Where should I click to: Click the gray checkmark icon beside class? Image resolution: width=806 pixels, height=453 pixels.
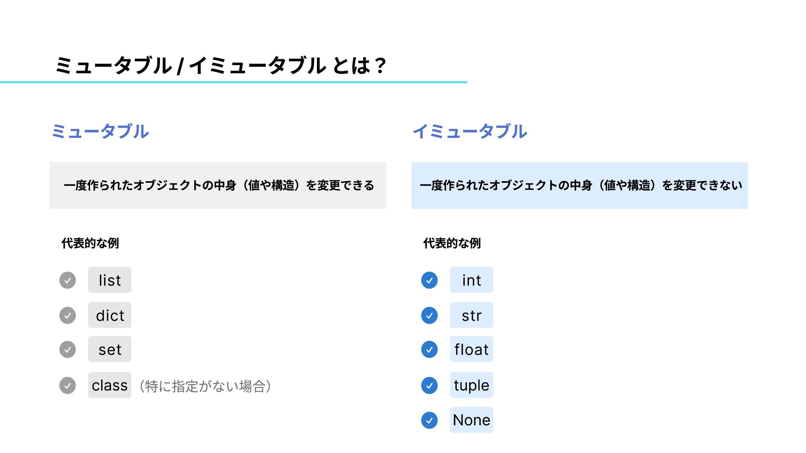68,385
